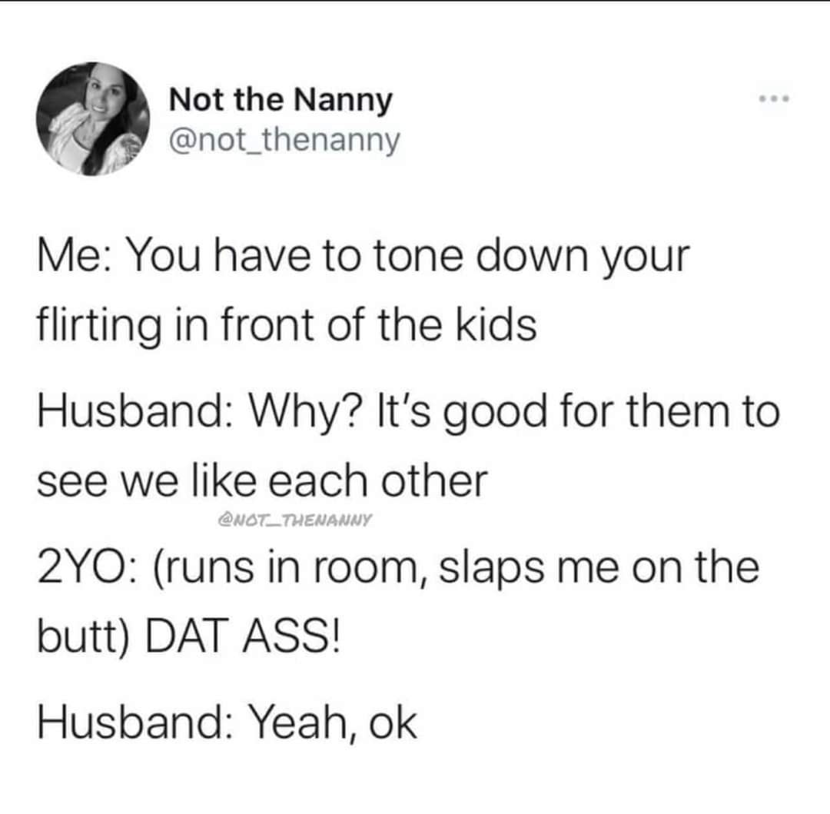Click the words 'Yeah, ok' at the end
Viewport: 830px width, 814px height.
333,724
